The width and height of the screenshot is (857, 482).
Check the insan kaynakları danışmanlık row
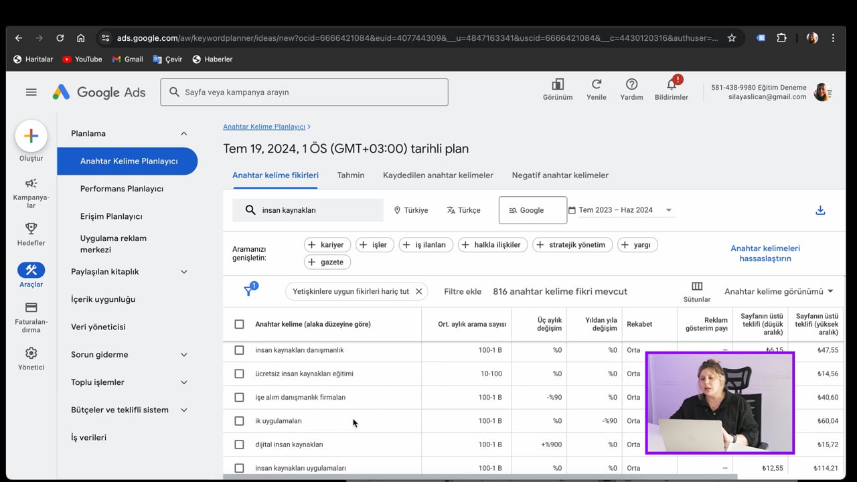click(x=239, y=350)
